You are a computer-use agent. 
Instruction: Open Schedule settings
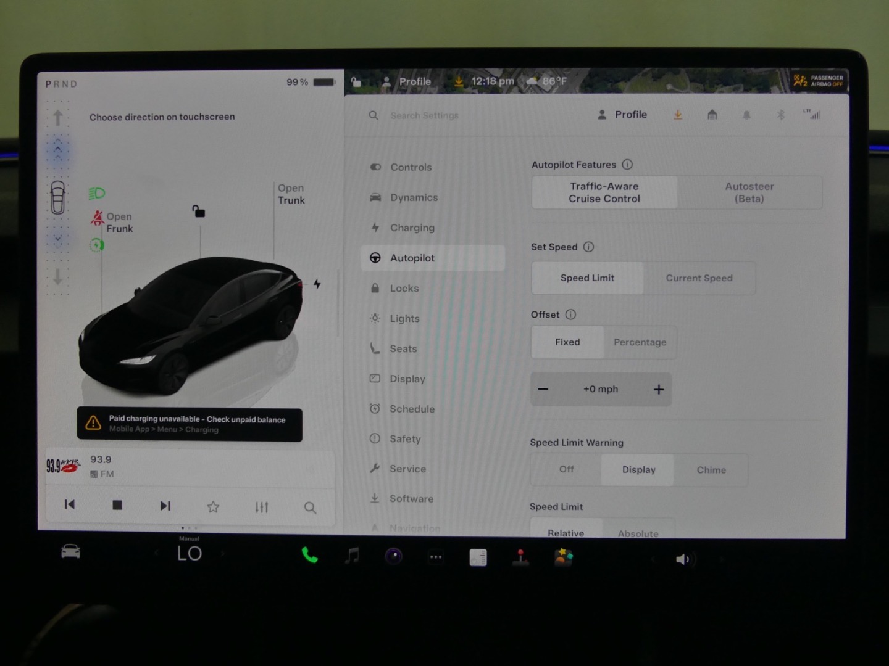(x=433, y=409)
